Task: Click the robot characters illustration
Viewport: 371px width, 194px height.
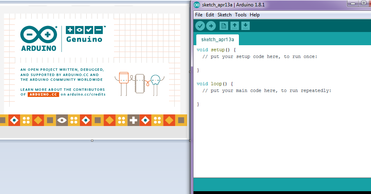Action: [140, 84]
